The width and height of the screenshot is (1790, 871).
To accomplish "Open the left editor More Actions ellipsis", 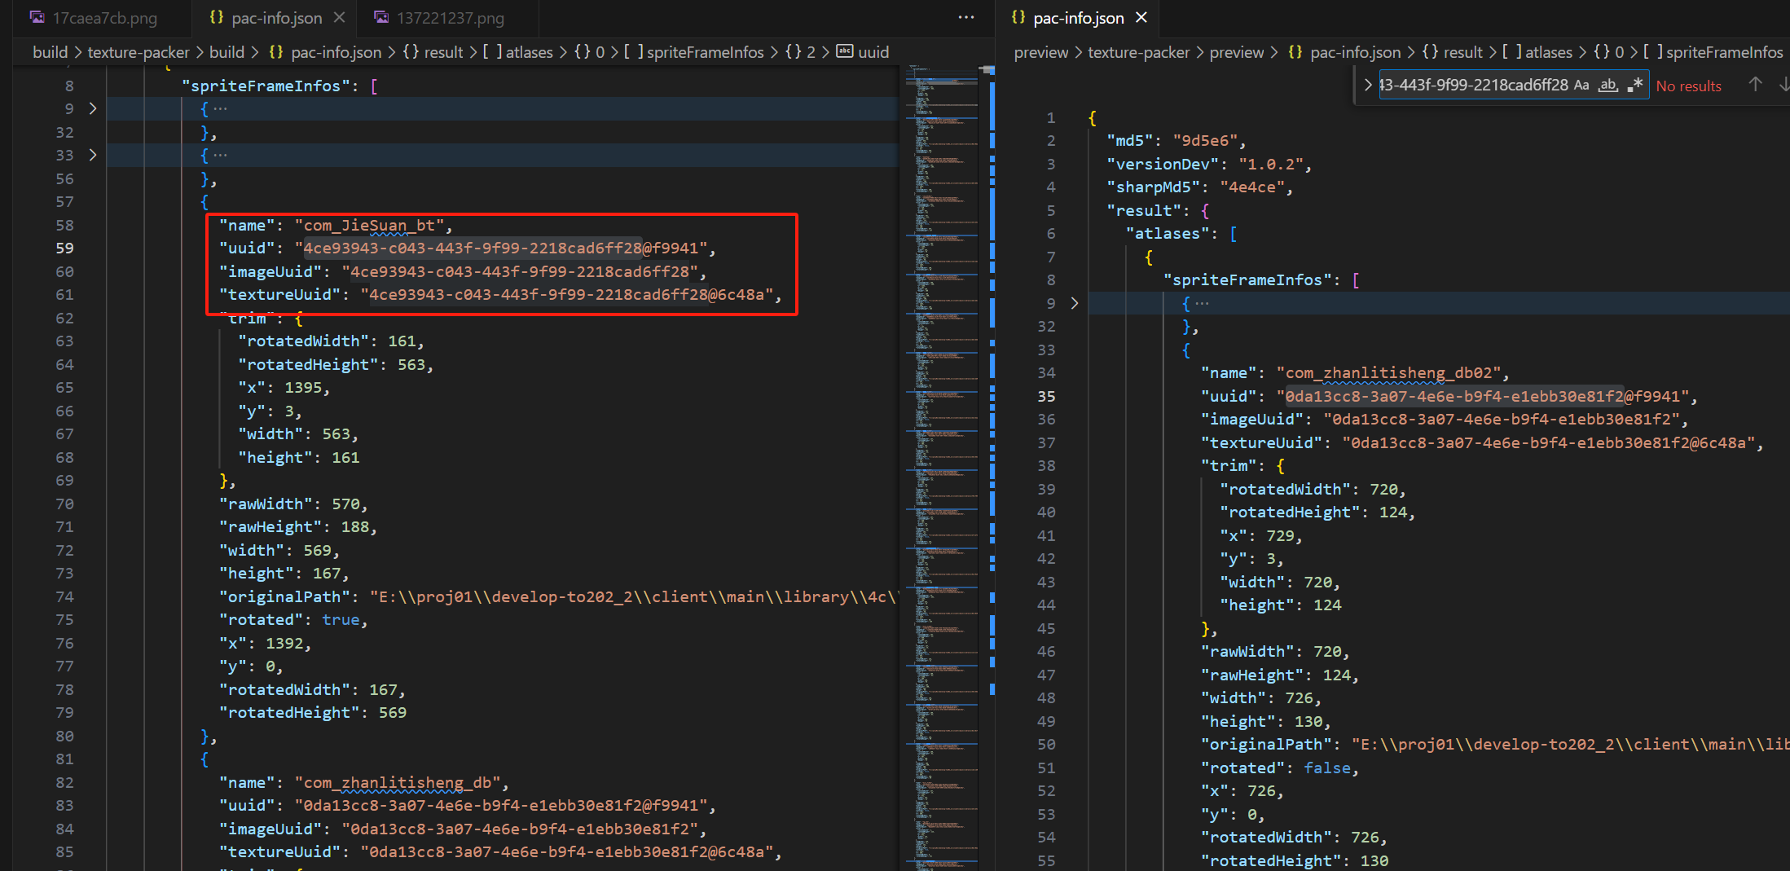I will coord(965,17).
